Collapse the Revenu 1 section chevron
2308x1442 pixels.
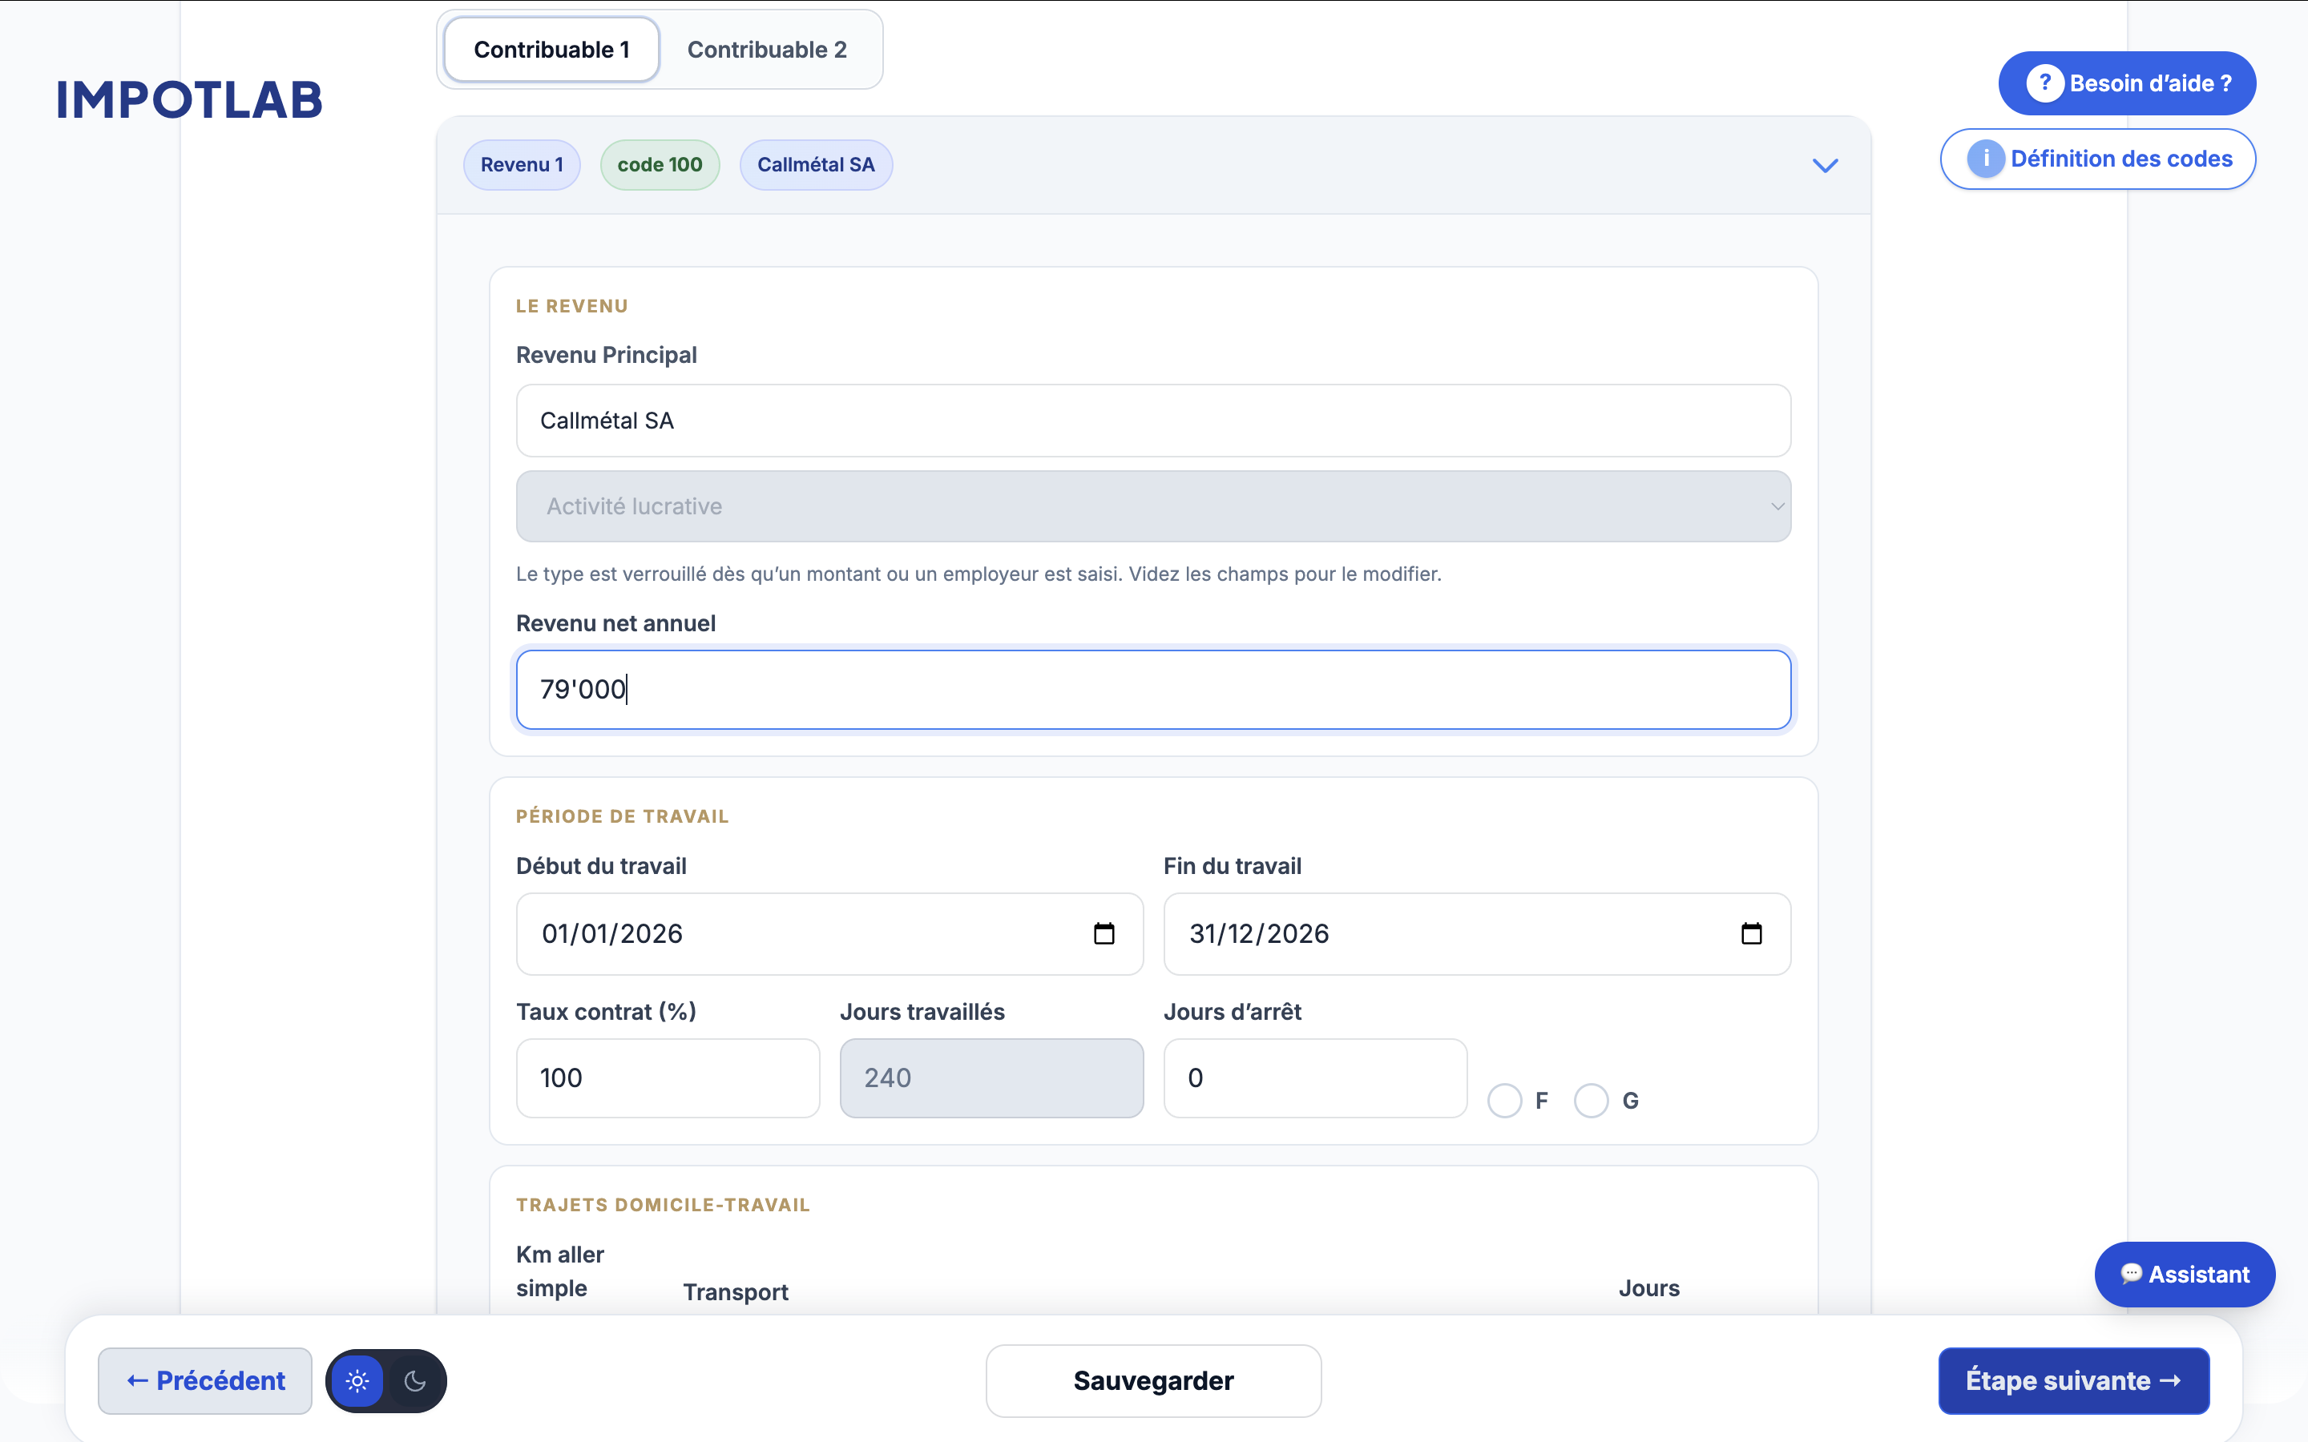1825,166
